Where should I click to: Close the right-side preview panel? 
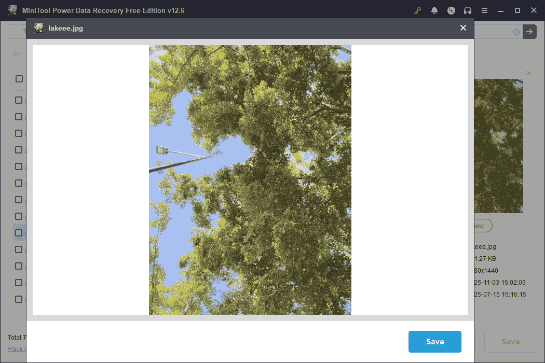(528, 73)
